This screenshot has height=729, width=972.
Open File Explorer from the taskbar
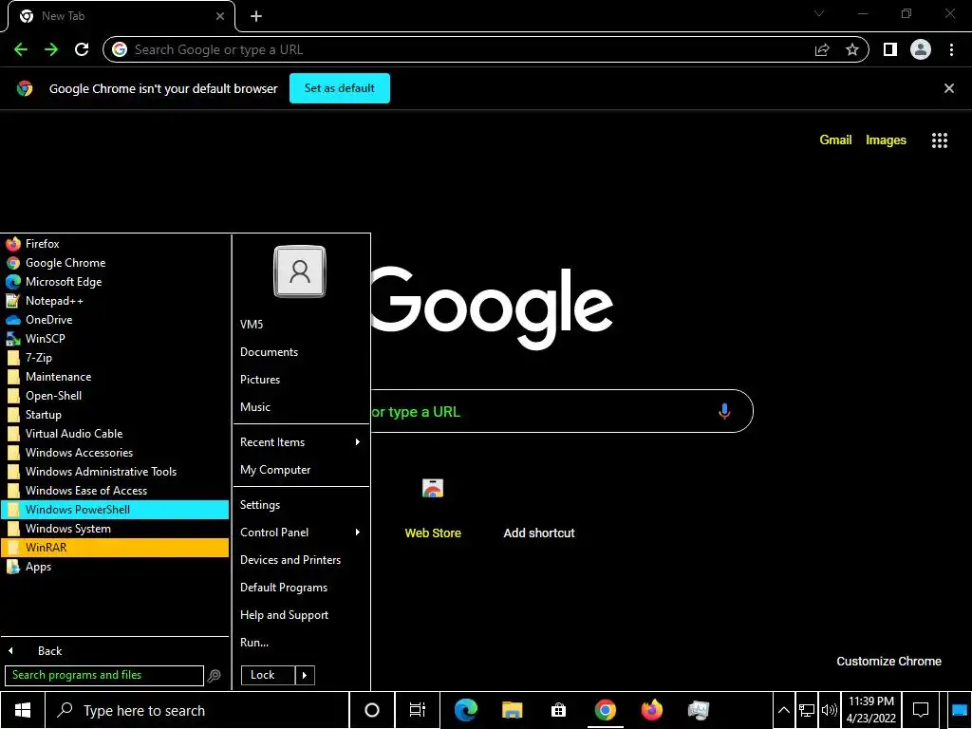[x=512, y=710]
